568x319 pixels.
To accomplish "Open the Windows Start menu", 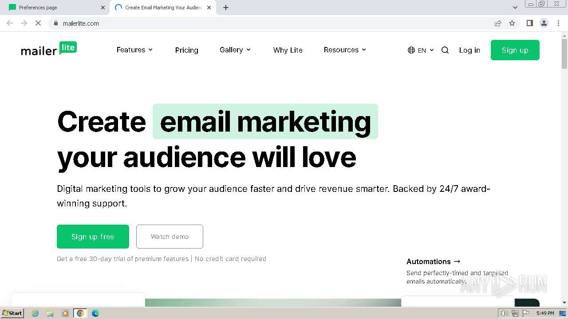I will point(12,313).
